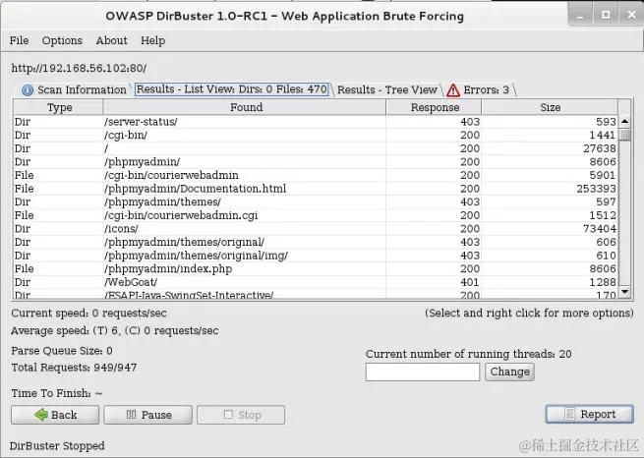Select the /phpmyadmin/themes/ entry
The image size is (644, 458).
(x=316, y=201)
